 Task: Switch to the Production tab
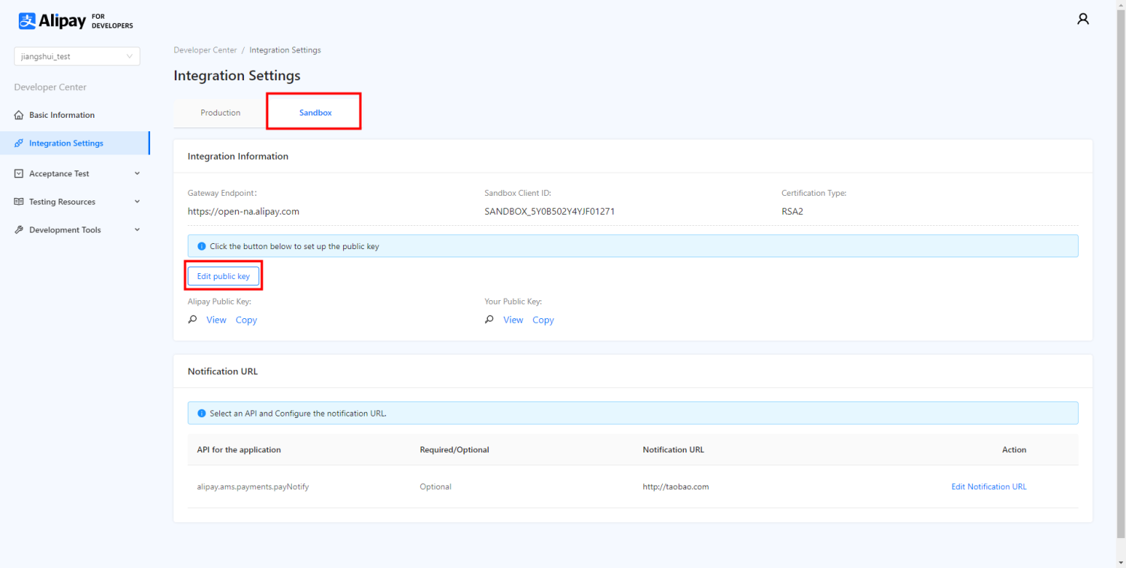220,112
